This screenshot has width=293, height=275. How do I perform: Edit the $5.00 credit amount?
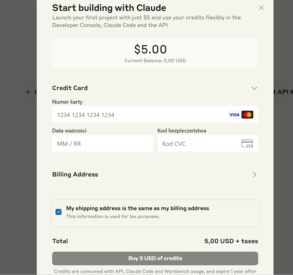click(151, 49)
